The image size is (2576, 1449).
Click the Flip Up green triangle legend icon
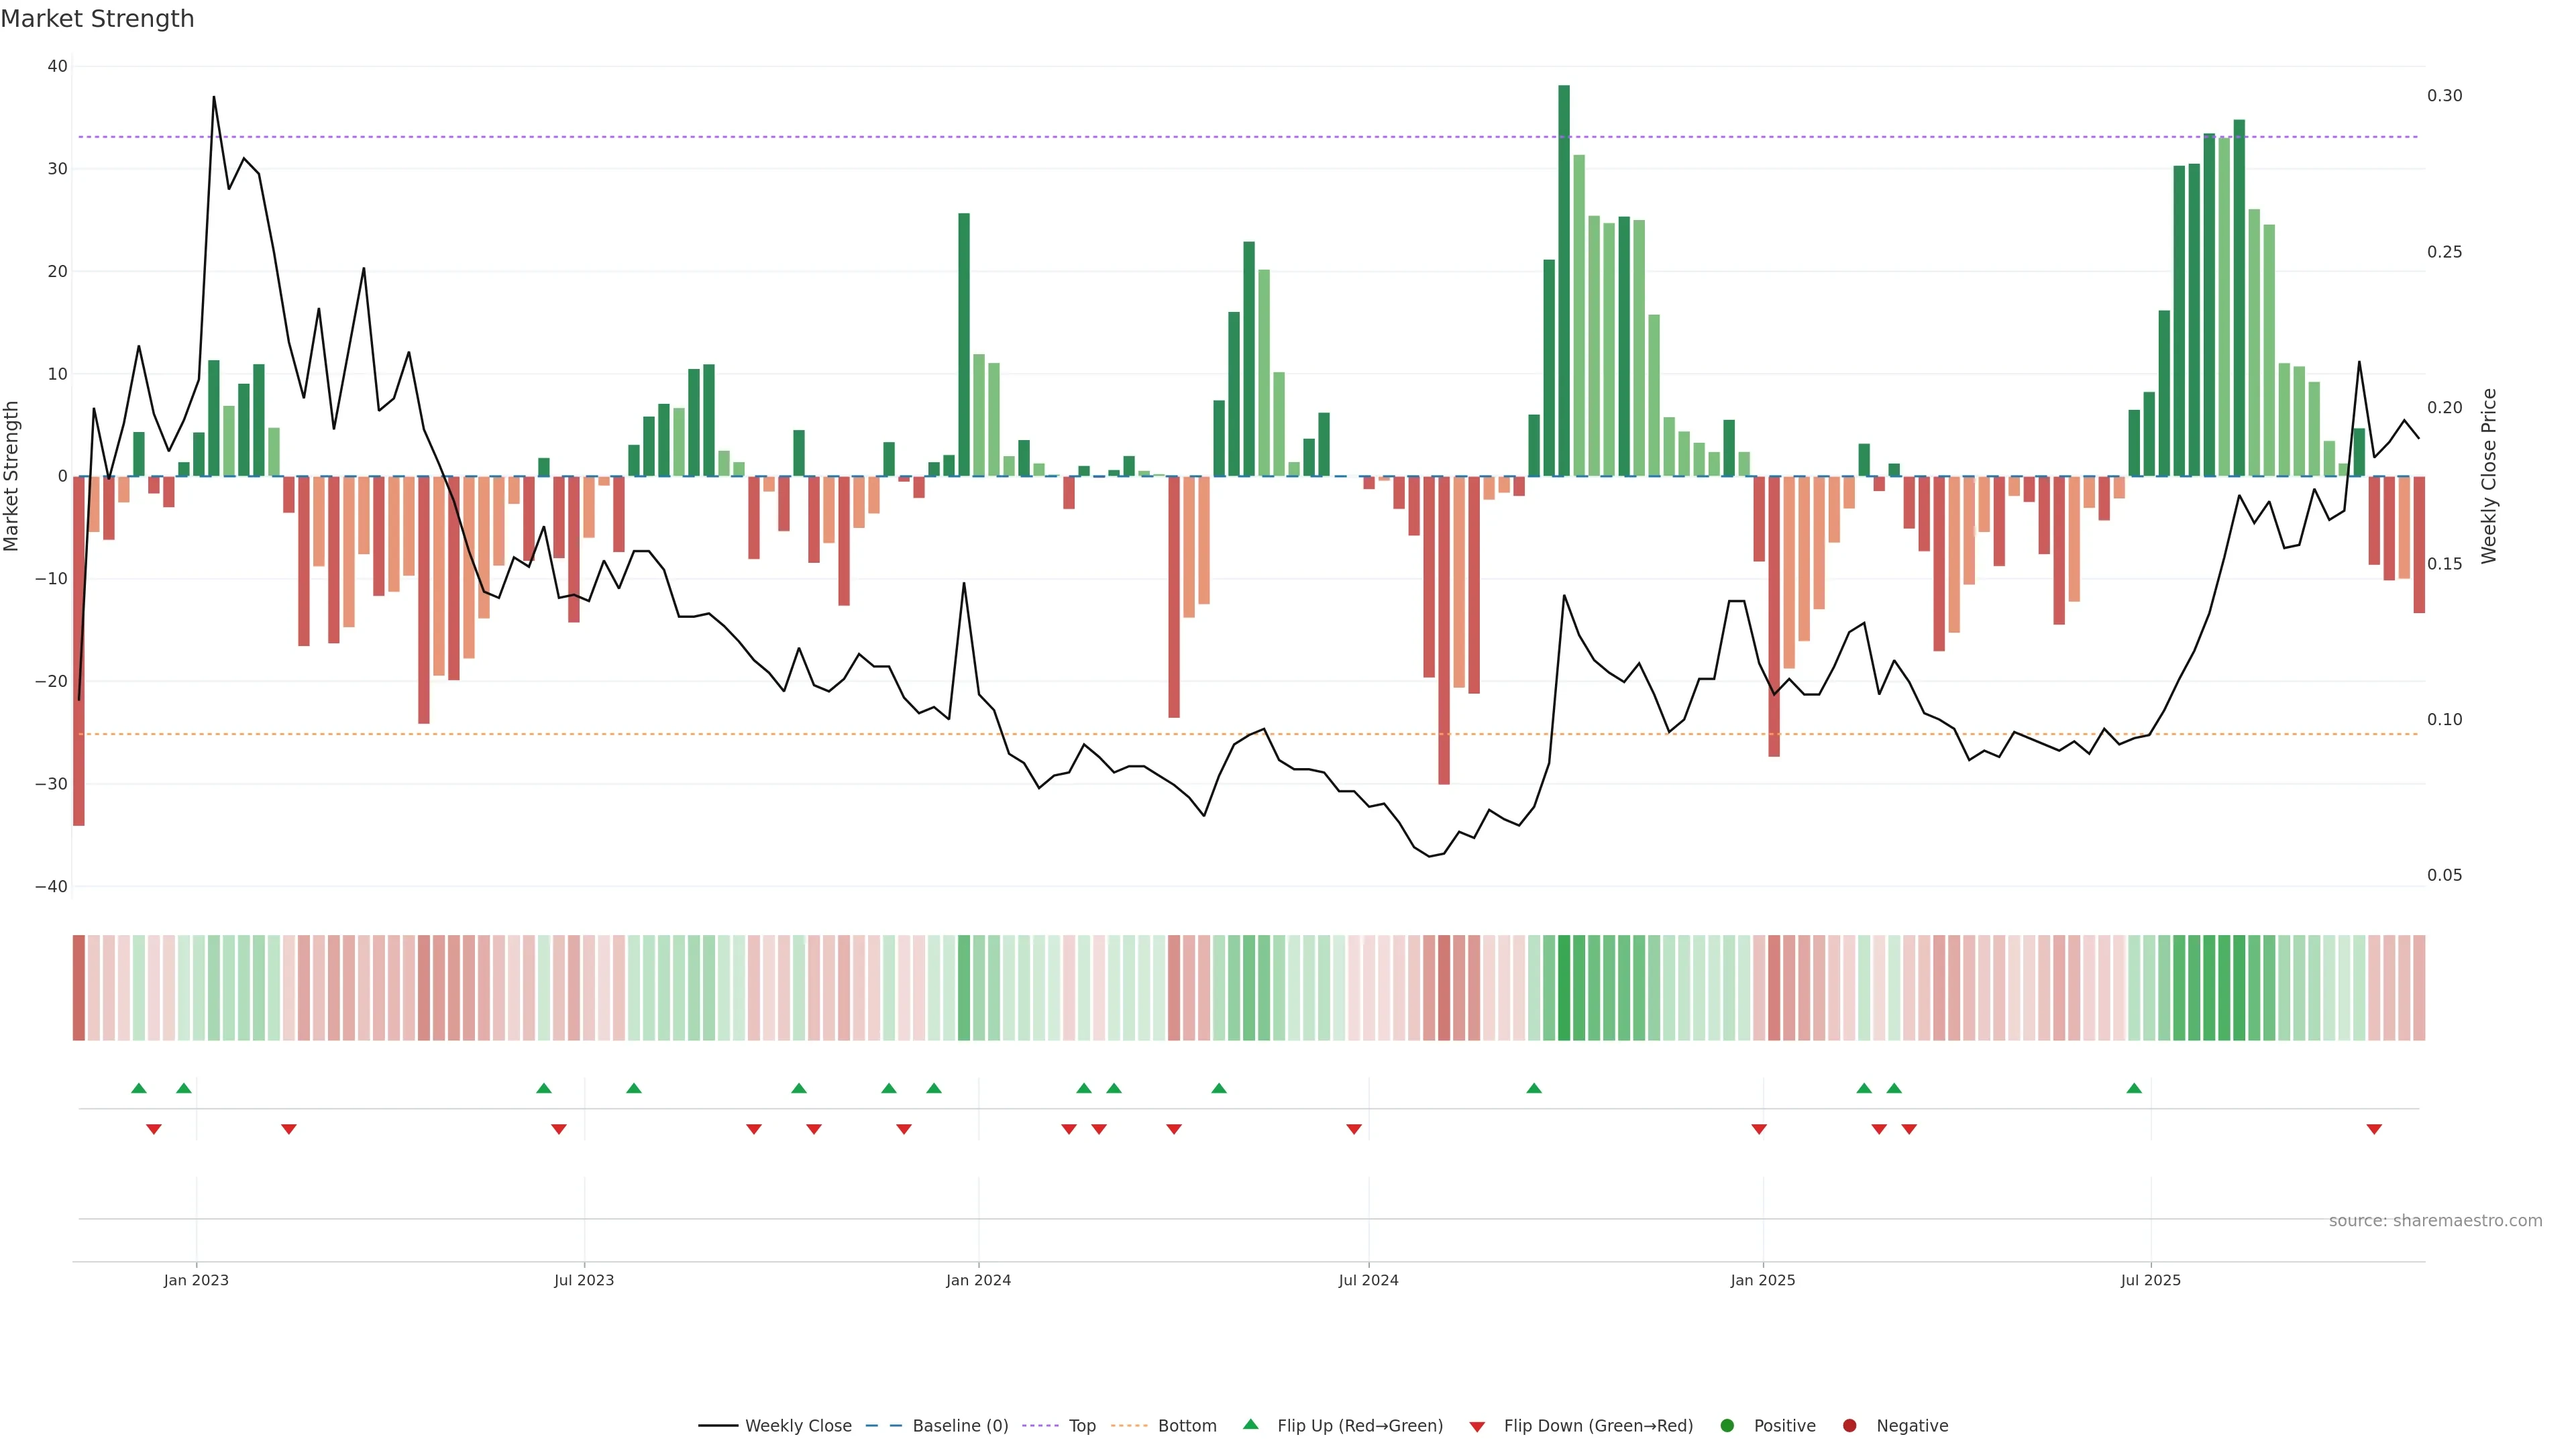click(x=1250, y=1425)
